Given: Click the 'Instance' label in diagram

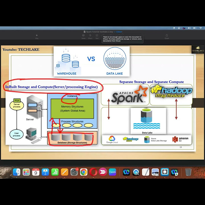Looking at the screenshot, I should pyautogui.click(x=72, y=96).
